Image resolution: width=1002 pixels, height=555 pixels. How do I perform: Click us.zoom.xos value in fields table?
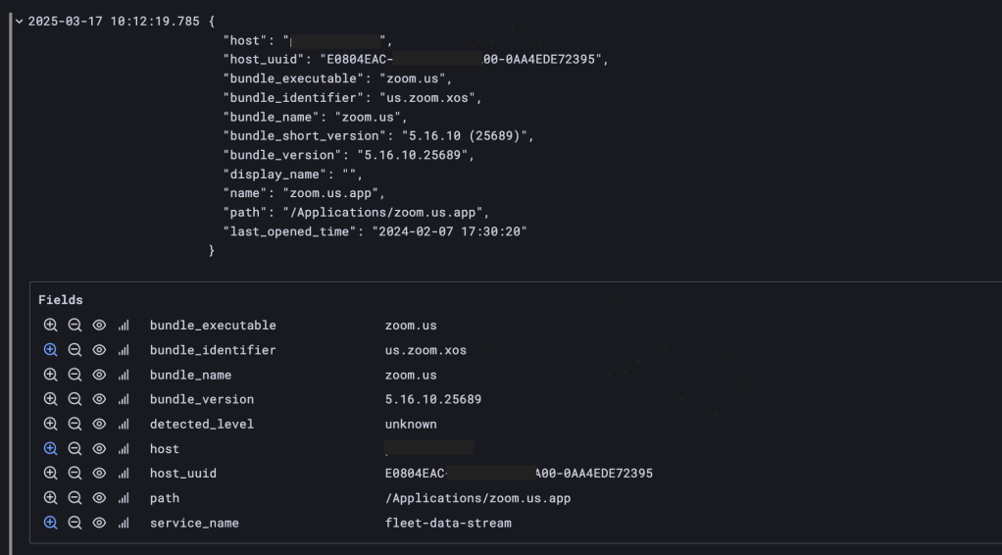[x=426, y=350]
